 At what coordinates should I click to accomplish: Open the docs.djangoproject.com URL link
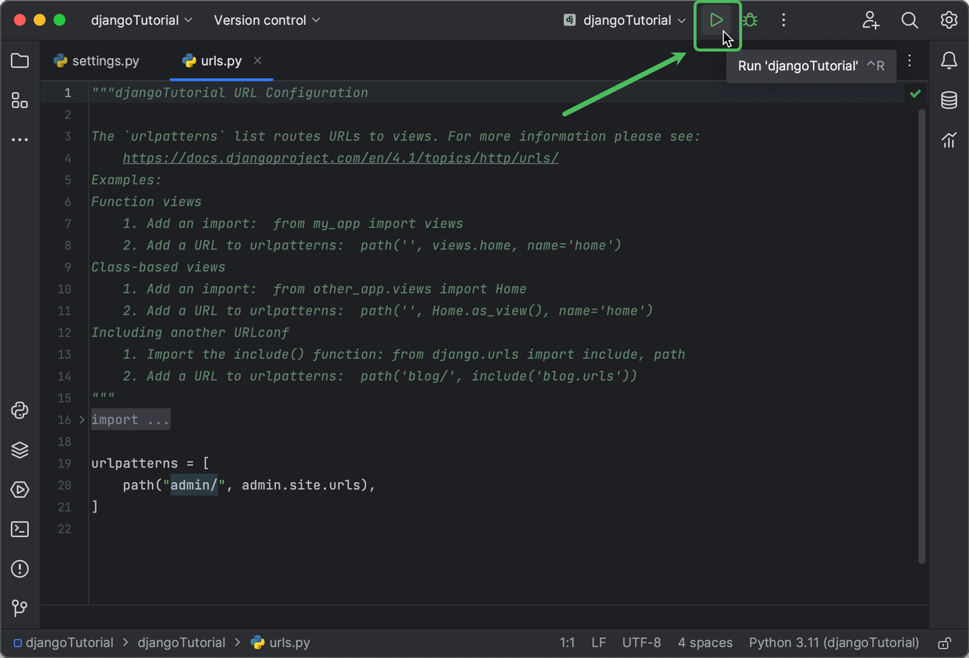[340, 157]
